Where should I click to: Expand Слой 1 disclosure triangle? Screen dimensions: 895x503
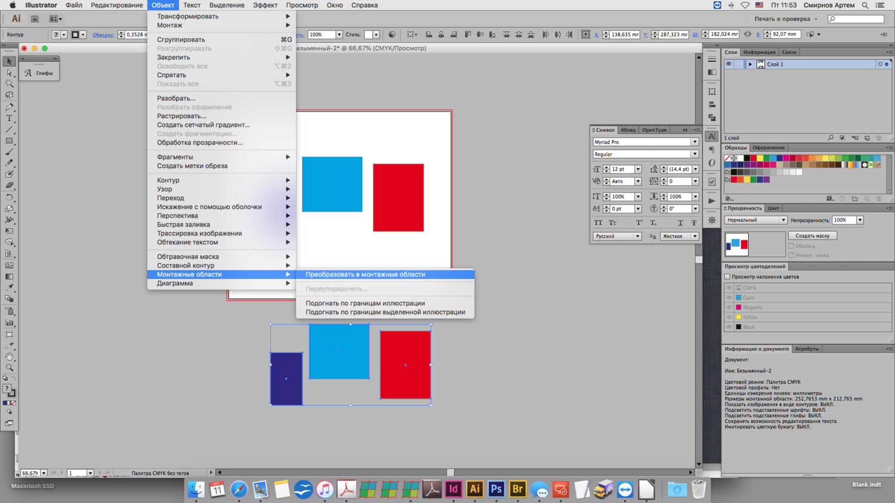750,64
